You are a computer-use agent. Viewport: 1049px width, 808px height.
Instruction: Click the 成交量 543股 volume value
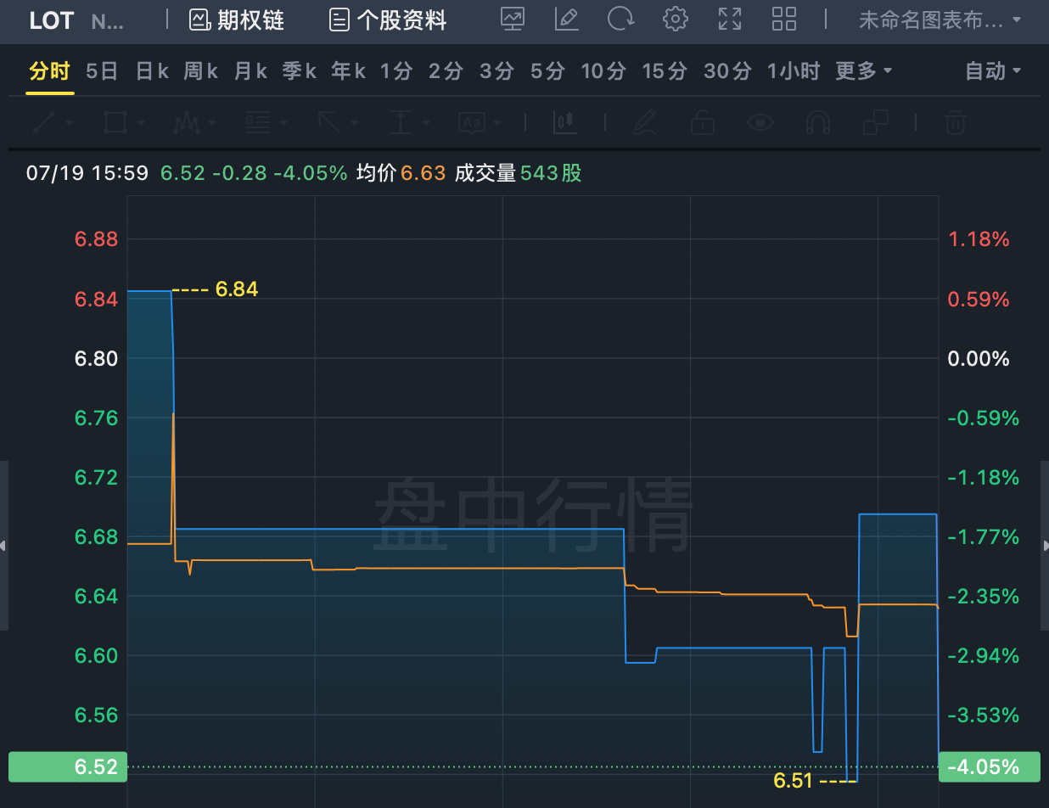click(x=519, y=173)
